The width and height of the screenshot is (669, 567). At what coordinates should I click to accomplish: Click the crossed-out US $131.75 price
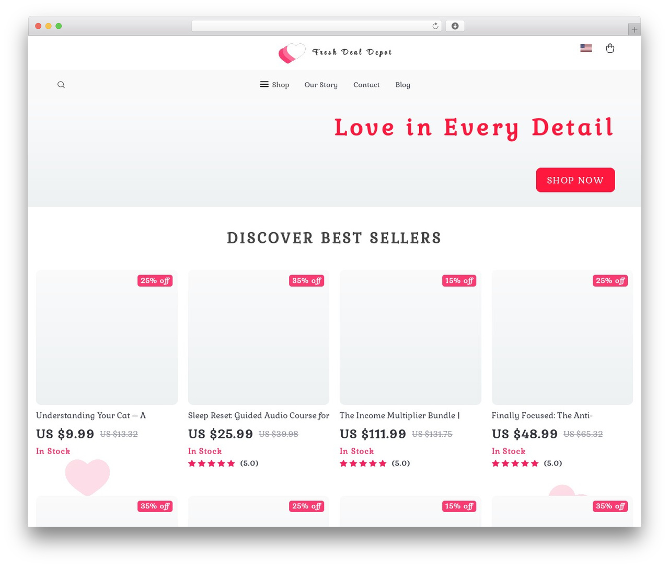pyautogui.click(x=432, y=434)
